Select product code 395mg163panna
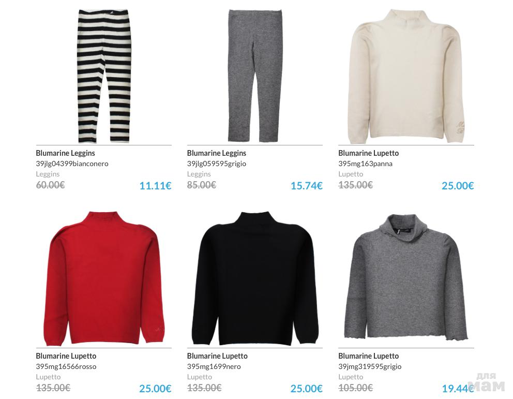 tap(365, 164)
